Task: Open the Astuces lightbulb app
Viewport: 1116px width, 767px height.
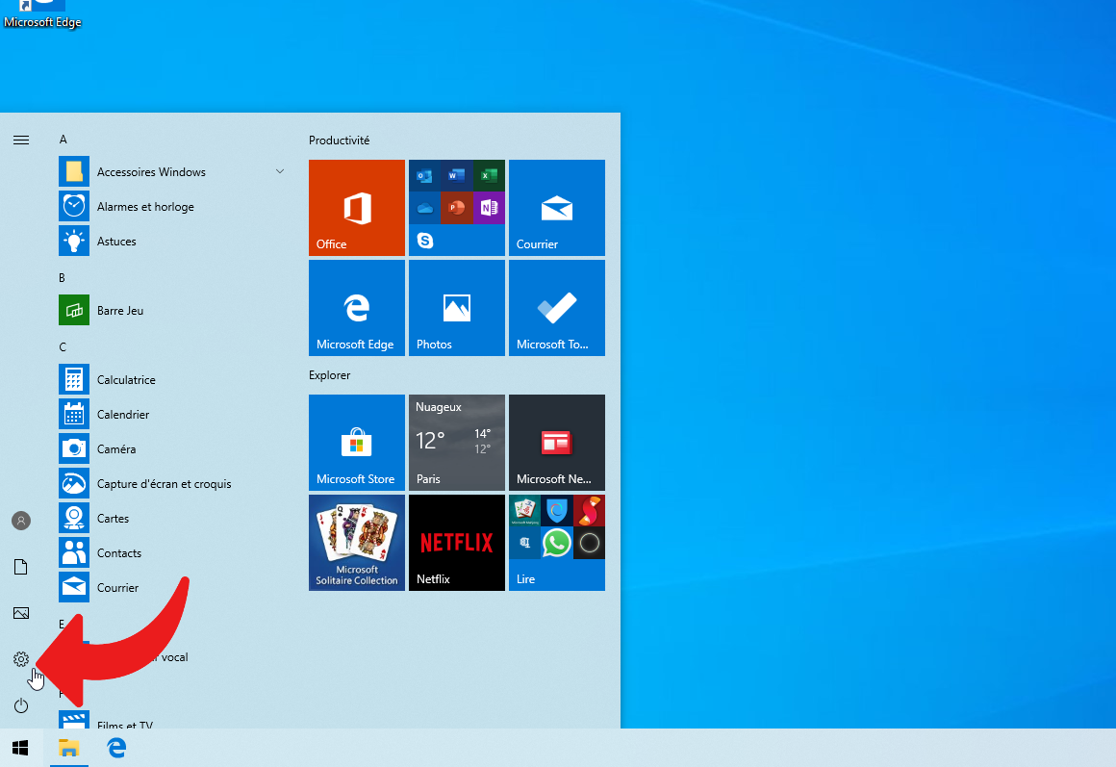Action: [x=171, y=241]
